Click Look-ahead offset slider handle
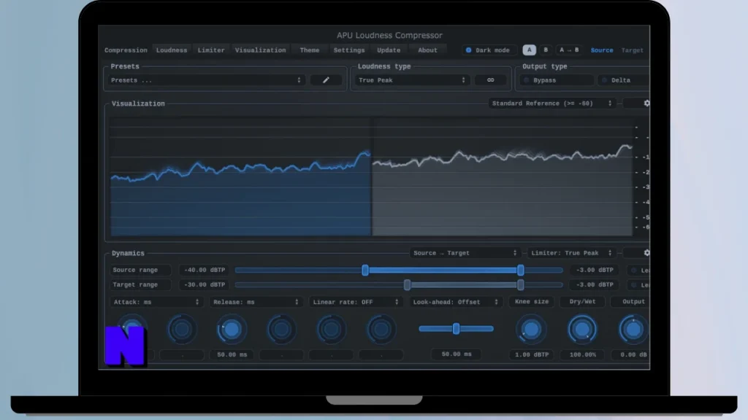The height and width of the screenshot is (420, 748). [456, 329]
